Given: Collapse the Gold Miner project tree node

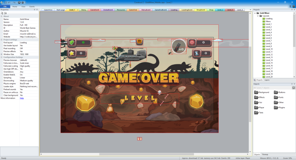Looking at the screenshot, I should [255, 13].
